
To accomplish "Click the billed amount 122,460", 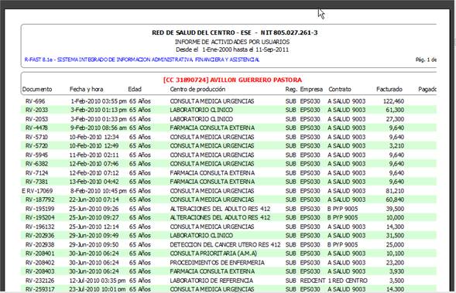I will pos(393,101).
